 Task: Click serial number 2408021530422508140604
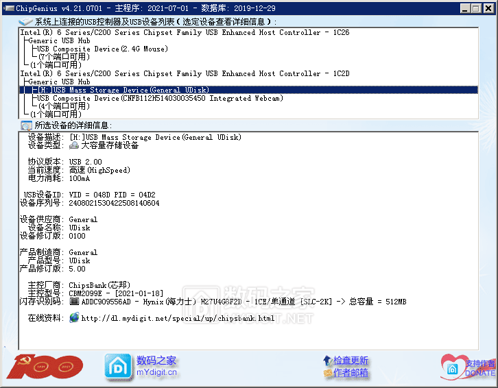114,203
